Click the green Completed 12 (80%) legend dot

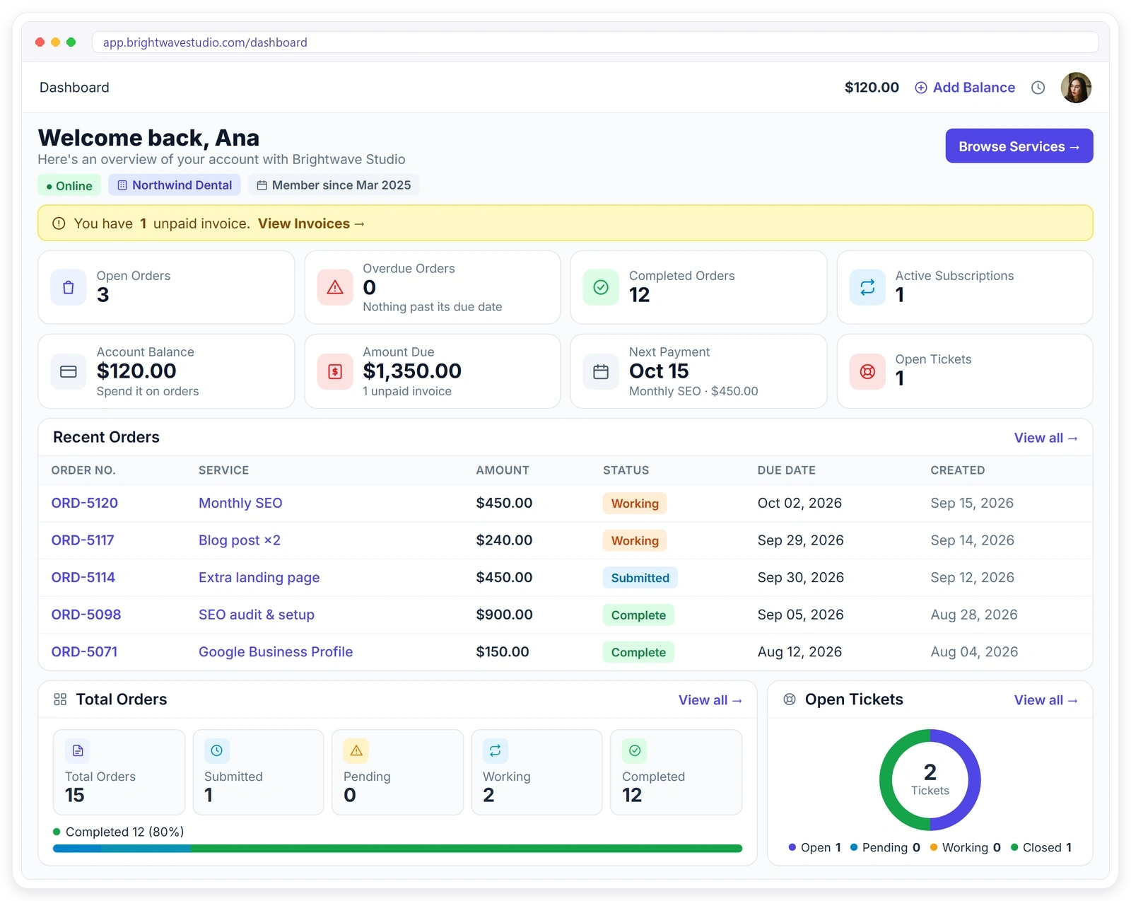pos(57,832)
